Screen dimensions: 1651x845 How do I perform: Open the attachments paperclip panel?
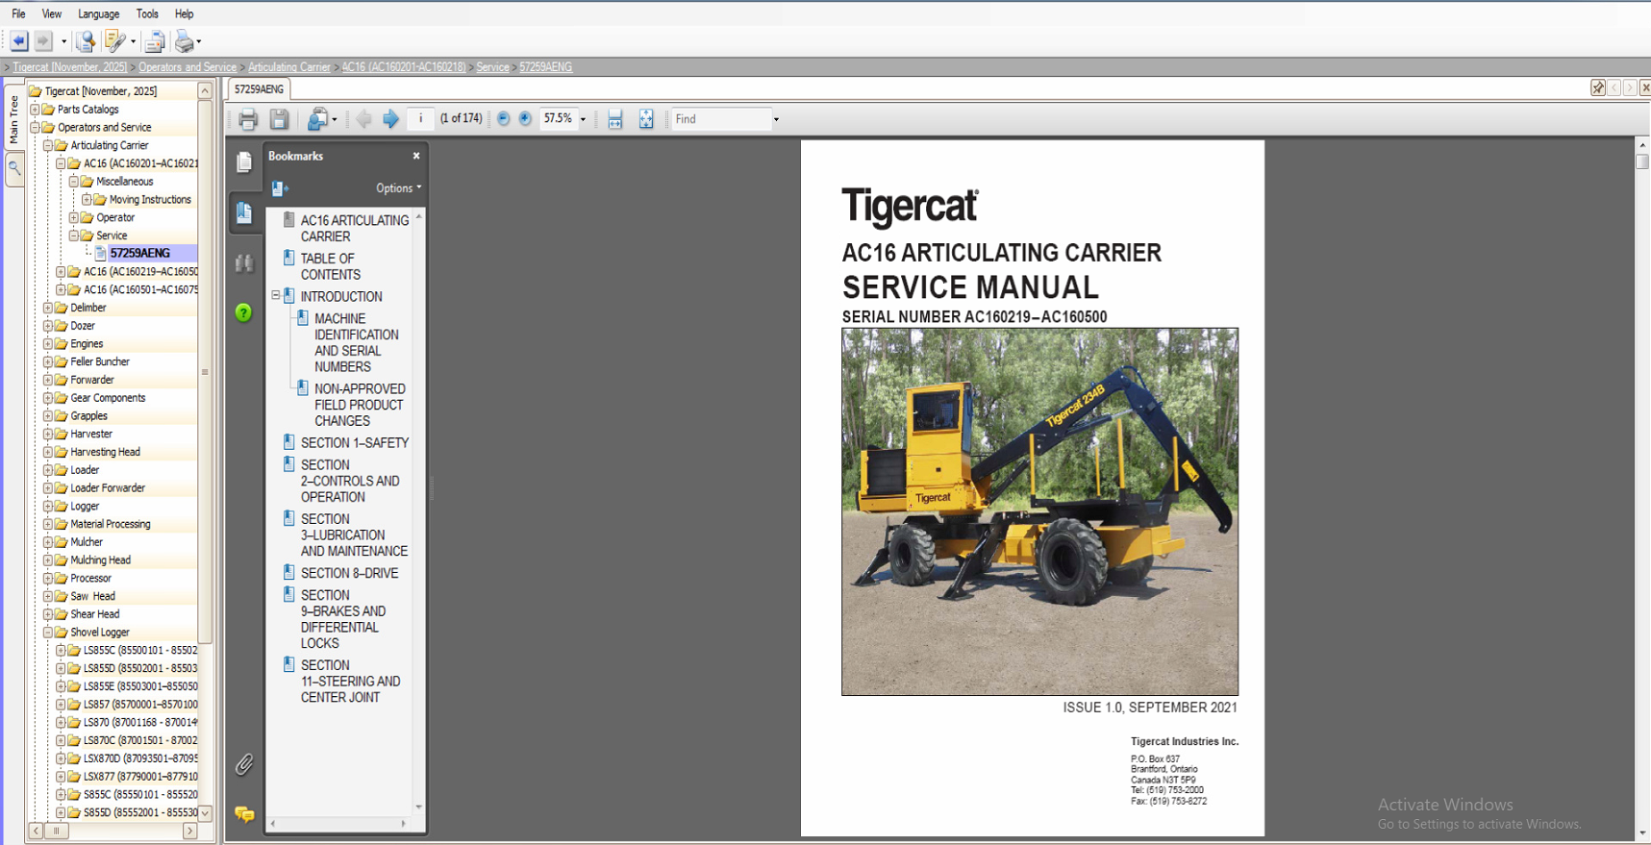pos(244,764)
